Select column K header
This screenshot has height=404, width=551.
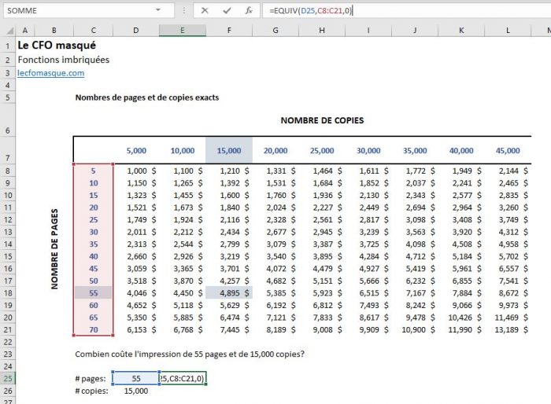click(461, 31)
